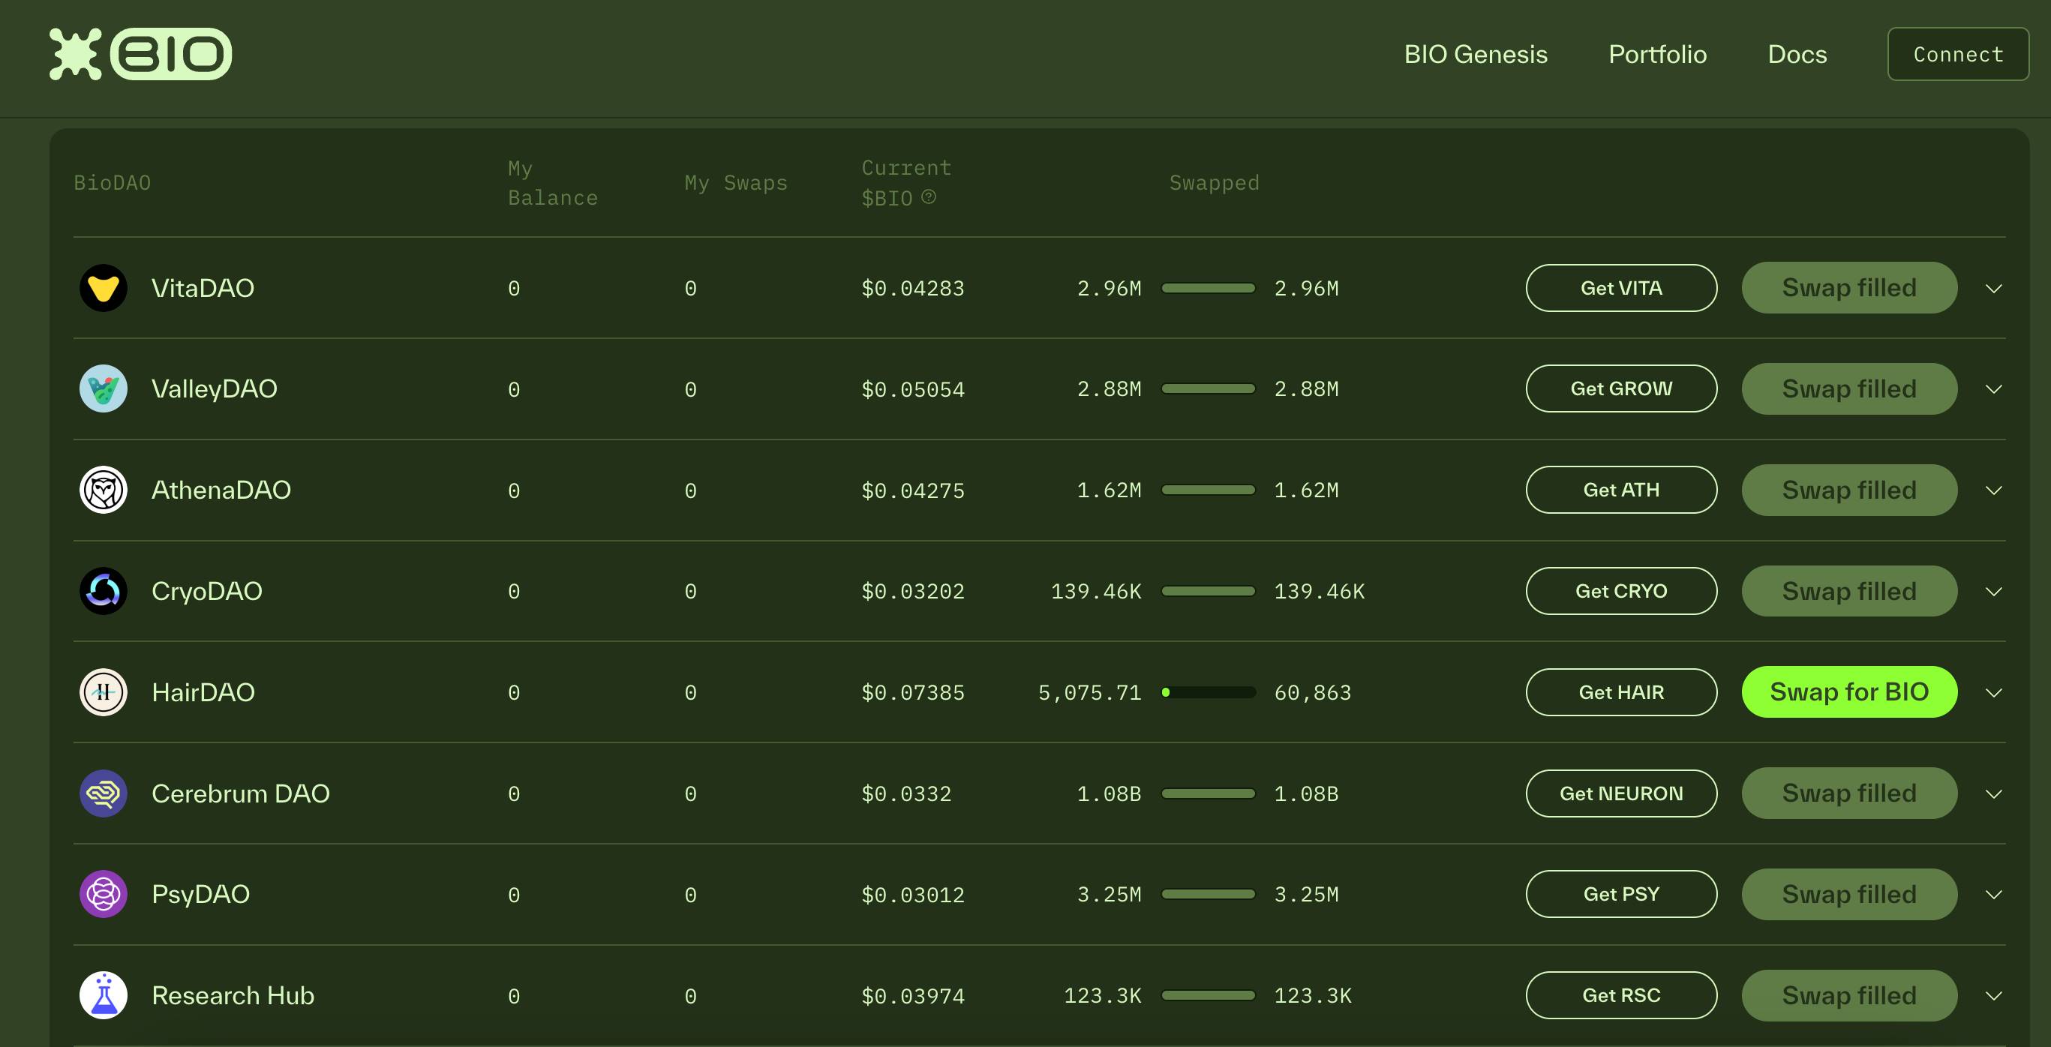Screen dimensions: 2051x1047
Task: Click the Research Hub logo icon
Action: [x=103, y=994]
